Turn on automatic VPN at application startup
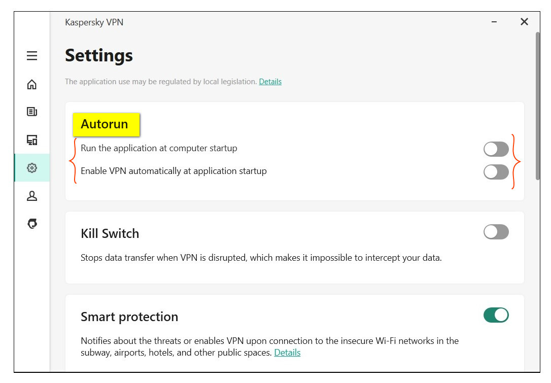Screen dimensions: 551x383 496,172
